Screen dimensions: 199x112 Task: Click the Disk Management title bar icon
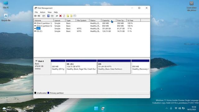pos(36,8)
